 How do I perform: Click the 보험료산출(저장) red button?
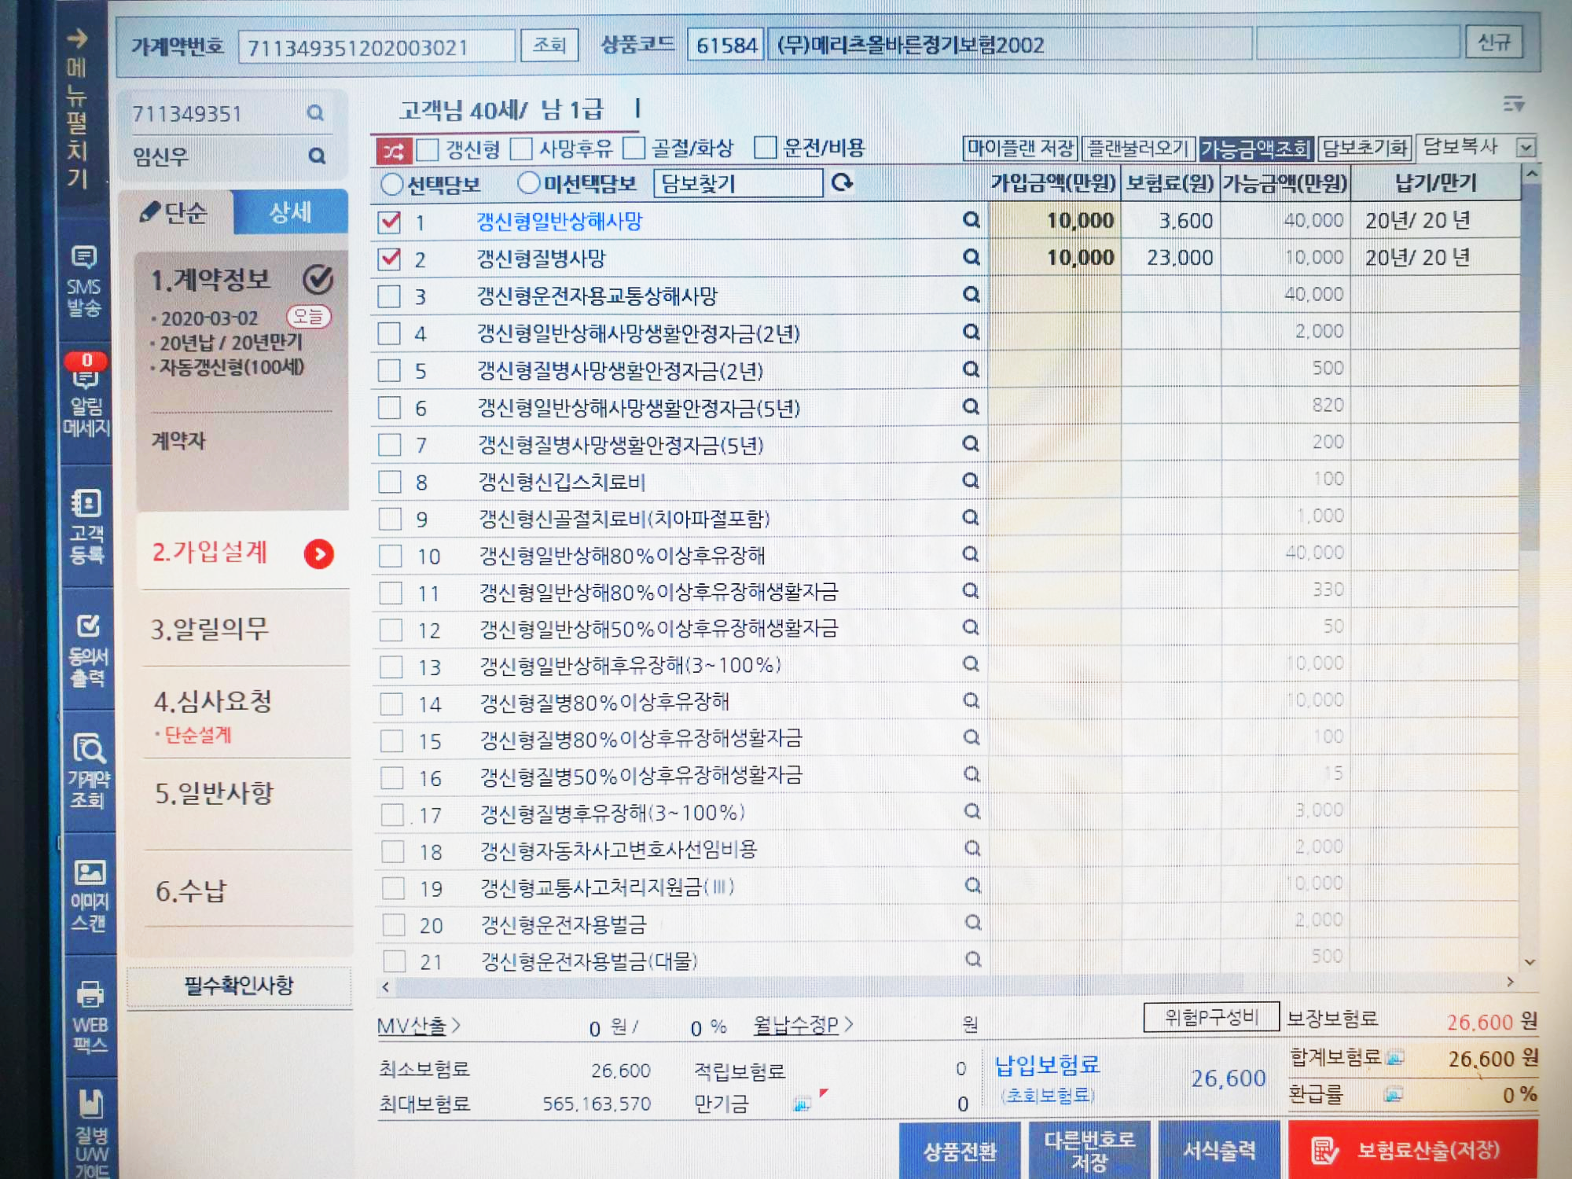pos(1412,1151)
